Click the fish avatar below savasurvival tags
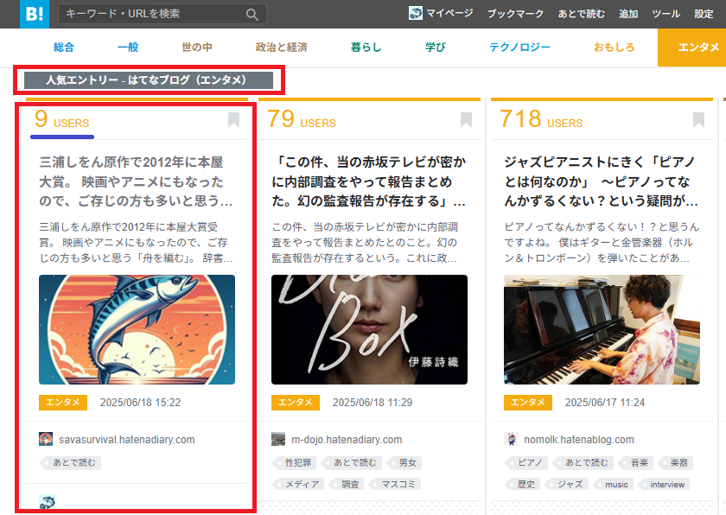Image resolution: width=726 pixels, height=515 pixels. [x=48, y=502]
